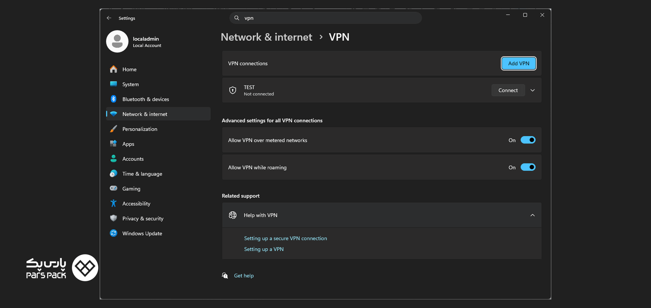Click the Bluetooth icon in the sidebar
This screenshot has width=651, height=308.
113,99
